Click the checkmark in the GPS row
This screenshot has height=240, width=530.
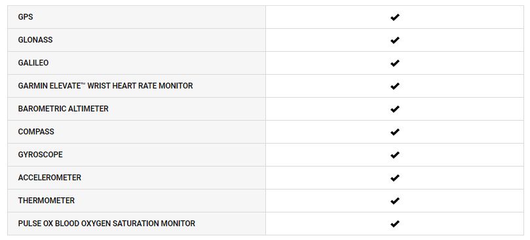click(394, 17)
